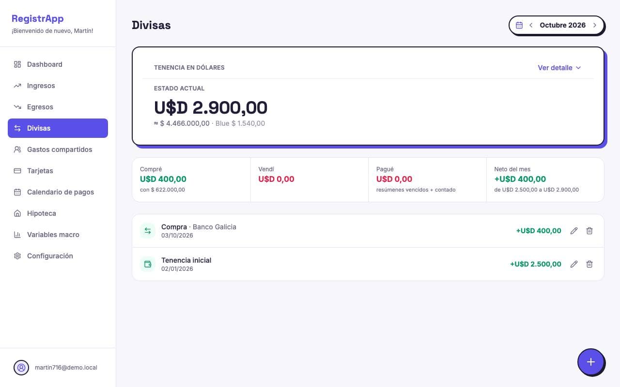The image size is (620, 387).
Task: Click the Ingresos trending-up icon
Action: pyautogui.click(x=17, y=86)
